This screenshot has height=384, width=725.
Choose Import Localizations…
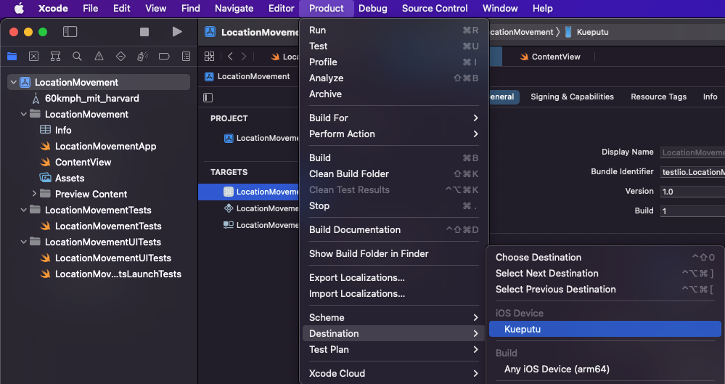393,293
